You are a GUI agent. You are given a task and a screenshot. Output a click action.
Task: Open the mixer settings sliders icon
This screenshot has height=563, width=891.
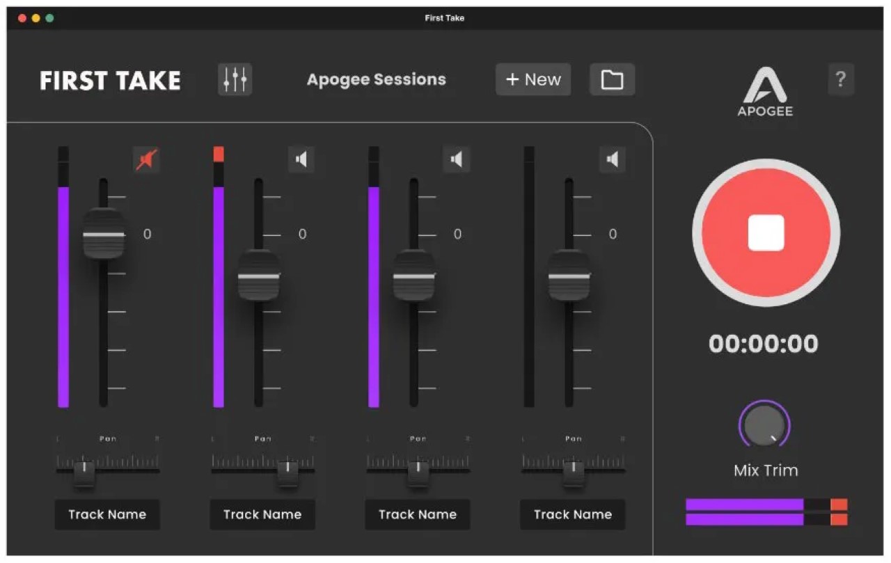[x=235, y=79]
